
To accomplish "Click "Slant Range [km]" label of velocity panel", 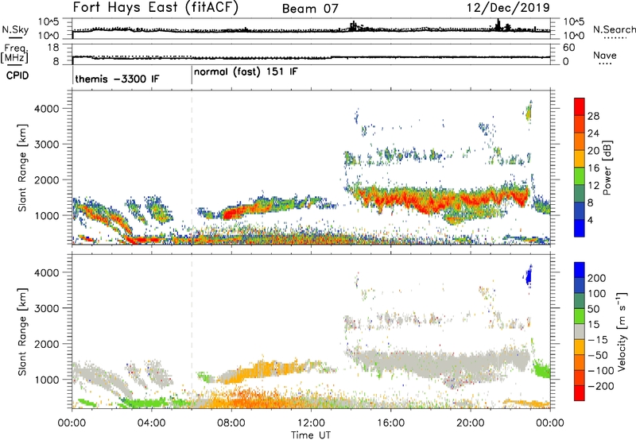I will tap(22, 331).
